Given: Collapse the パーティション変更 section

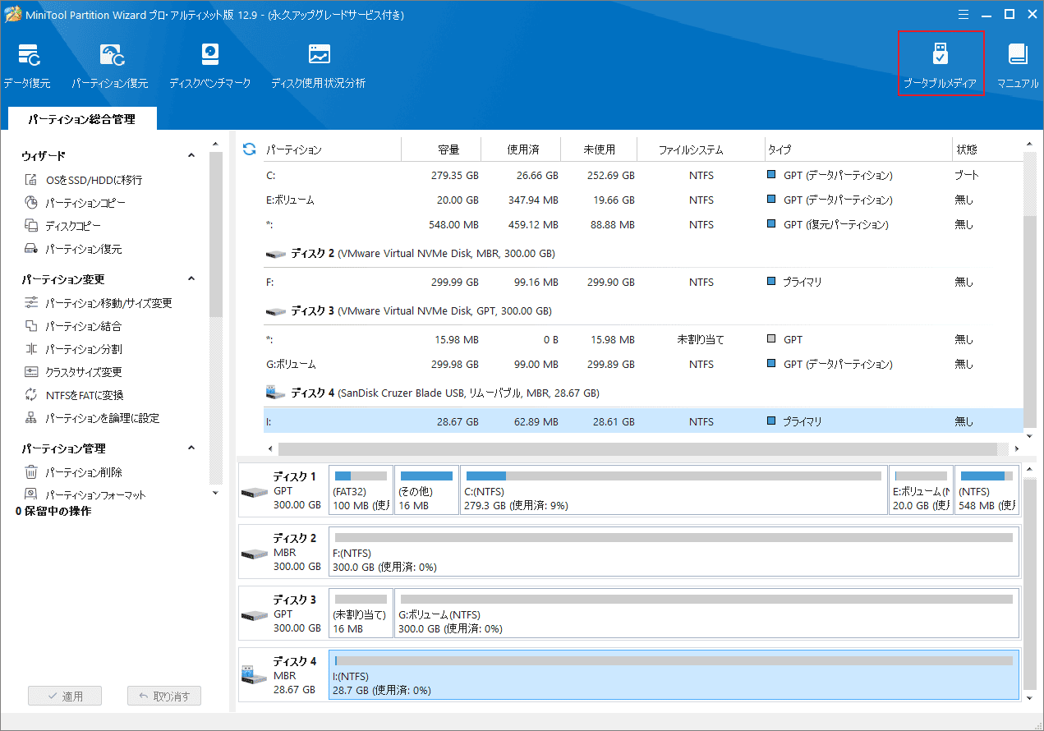Looking at the screenshot, I should click(191, 279).
